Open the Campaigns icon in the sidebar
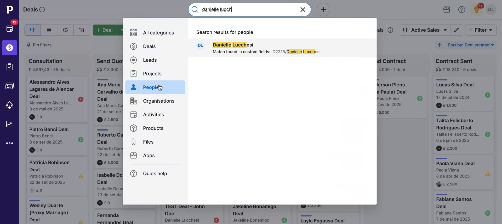 (9, 105)
